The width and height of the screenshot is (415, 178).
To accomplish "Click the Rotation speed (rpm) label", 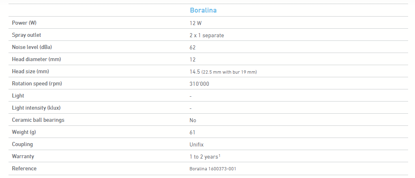I will click(37, 84).
